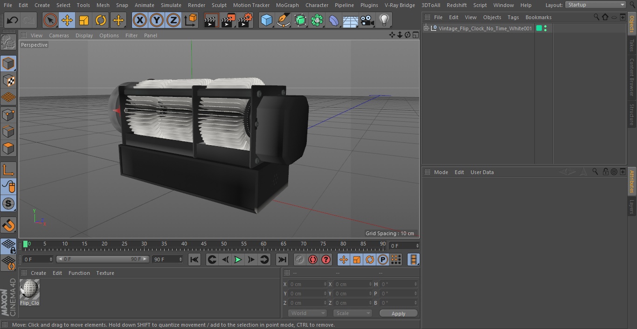
Task: Switch to Model mode
Action: (x=8, y=63)
